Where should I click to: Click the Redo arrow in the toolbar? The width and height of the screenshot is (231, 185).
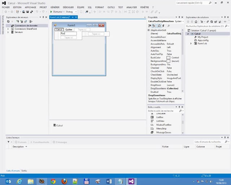pyautogui.click(x=43, y=12)
